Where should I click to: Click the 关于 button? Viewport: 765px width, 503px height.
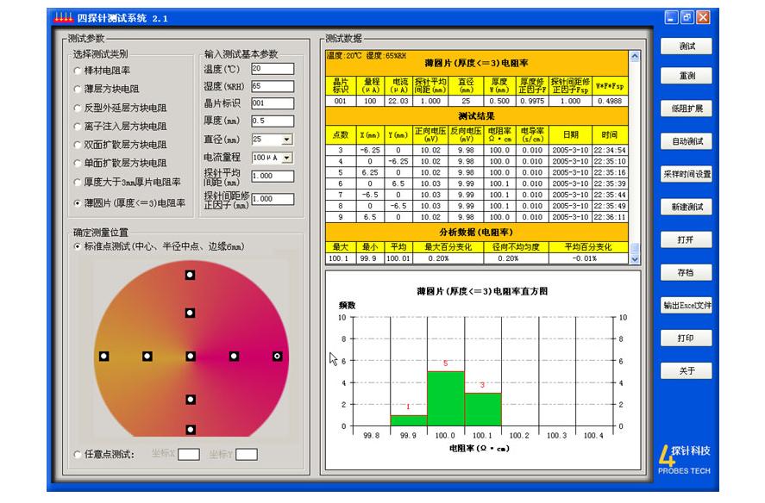tap(687, 371)
